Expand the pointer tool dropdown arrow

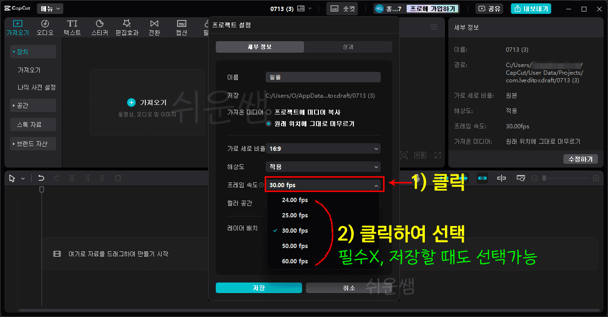[23, 179]
